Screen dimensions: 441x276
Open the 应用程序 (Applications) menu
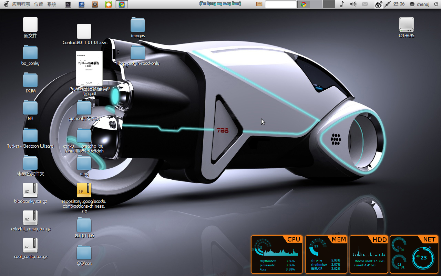tap(21, 4)
